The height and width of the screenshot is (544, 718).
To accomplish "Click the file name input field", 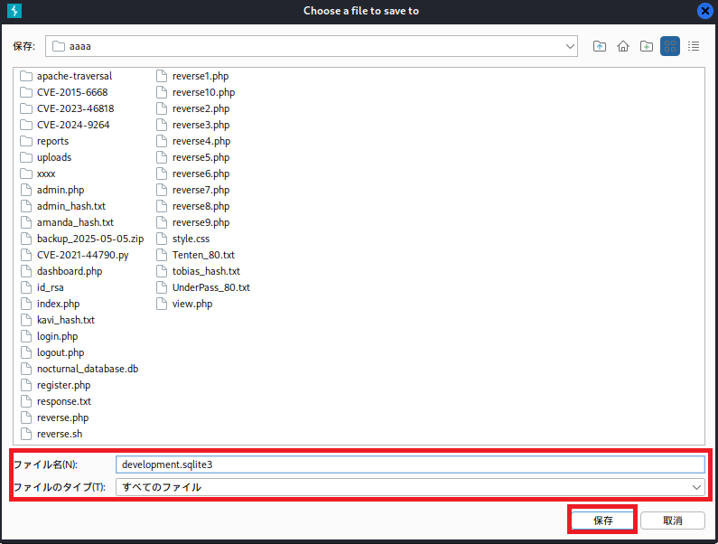I will coord(409,464).
